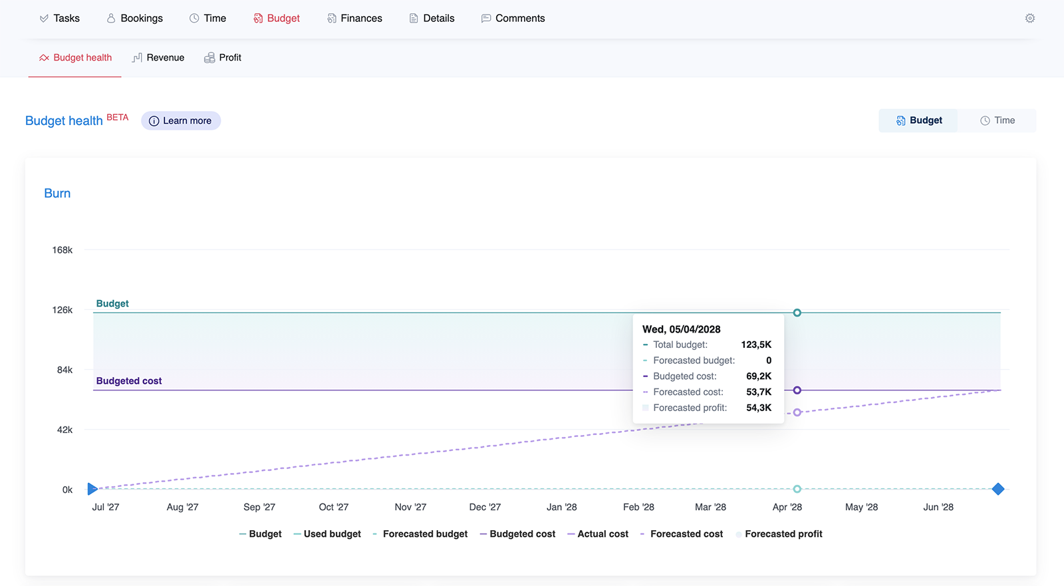
Task: Click the Oct '27 axis label
Action: click(x=334, y=508)
